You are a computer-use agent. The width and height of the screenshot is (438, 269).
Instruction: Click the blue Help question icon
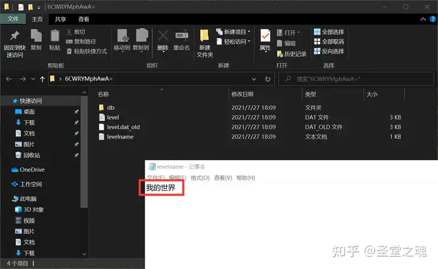pyautogui.click(x=433, y=19)
